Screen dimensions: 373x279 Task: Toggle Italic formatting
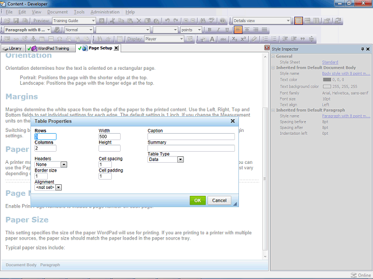pyautogui.click(x=218, y=30)
